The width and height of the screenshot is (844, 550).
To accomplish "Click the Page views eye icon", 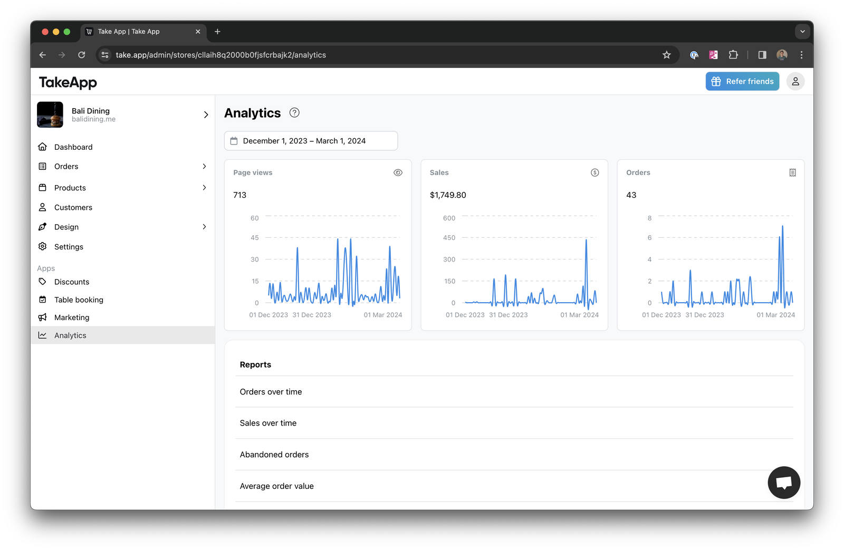I will 398,172.
